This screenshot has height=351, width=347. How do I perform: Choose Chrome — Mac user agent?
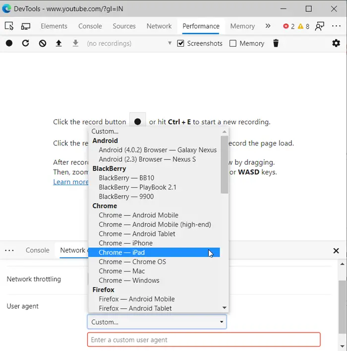(x=154, y=271)
